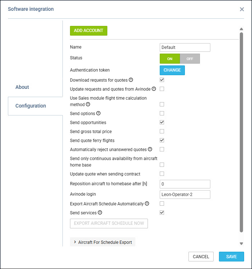
Task: Open the About tab
Action: [22, 87]
